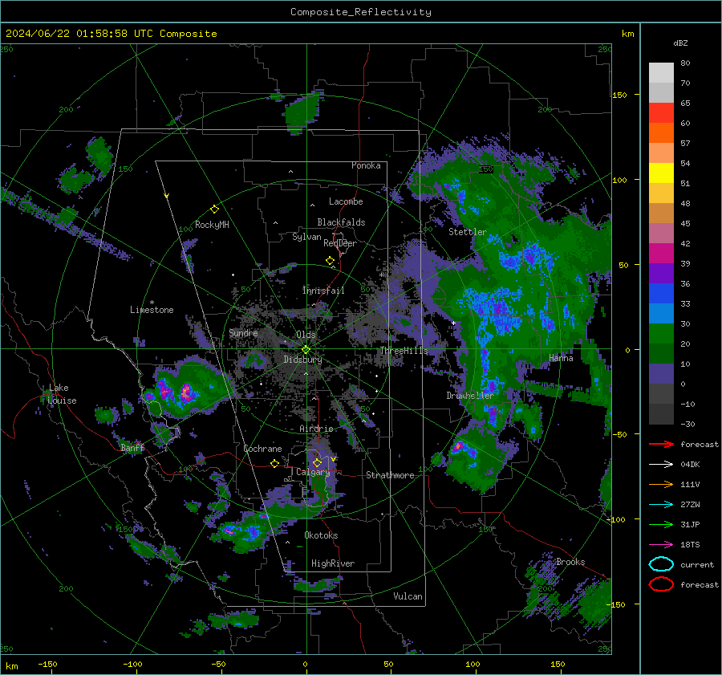The image size is (722, 675).
Task: Click the Innisfail town label
Action: click(x=323, y=291)
